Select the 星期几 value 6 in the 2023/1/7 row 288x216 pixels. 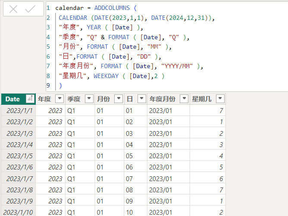click(x=207, y=178)
